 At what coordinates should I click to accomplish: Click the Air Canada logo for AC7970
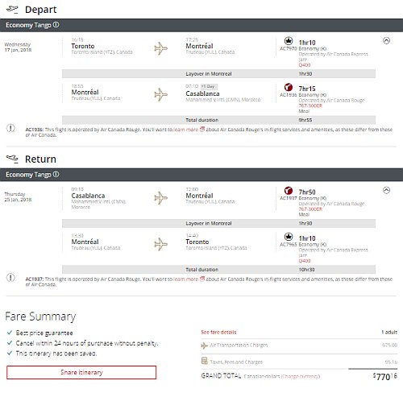289,41
